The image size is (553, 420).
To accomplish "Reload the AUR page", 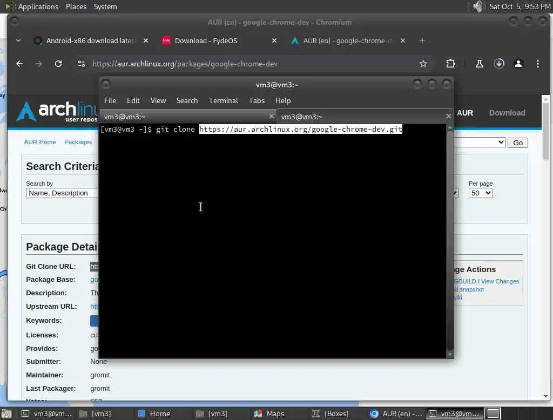I will (58, 64).
